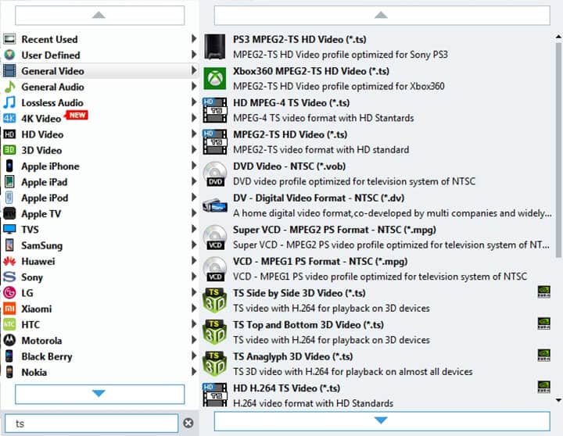Image resolution: width=563 pixels, height=436 pixels.
Task: Select MPEG2-TS HD Video format
Action: click(376, 142)
